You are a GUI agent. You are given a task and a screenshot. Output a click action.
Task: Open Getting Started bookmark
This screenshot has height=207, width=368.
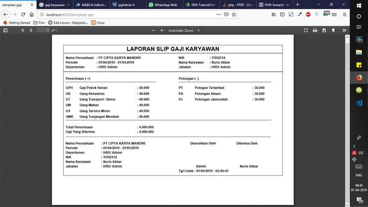17,23
